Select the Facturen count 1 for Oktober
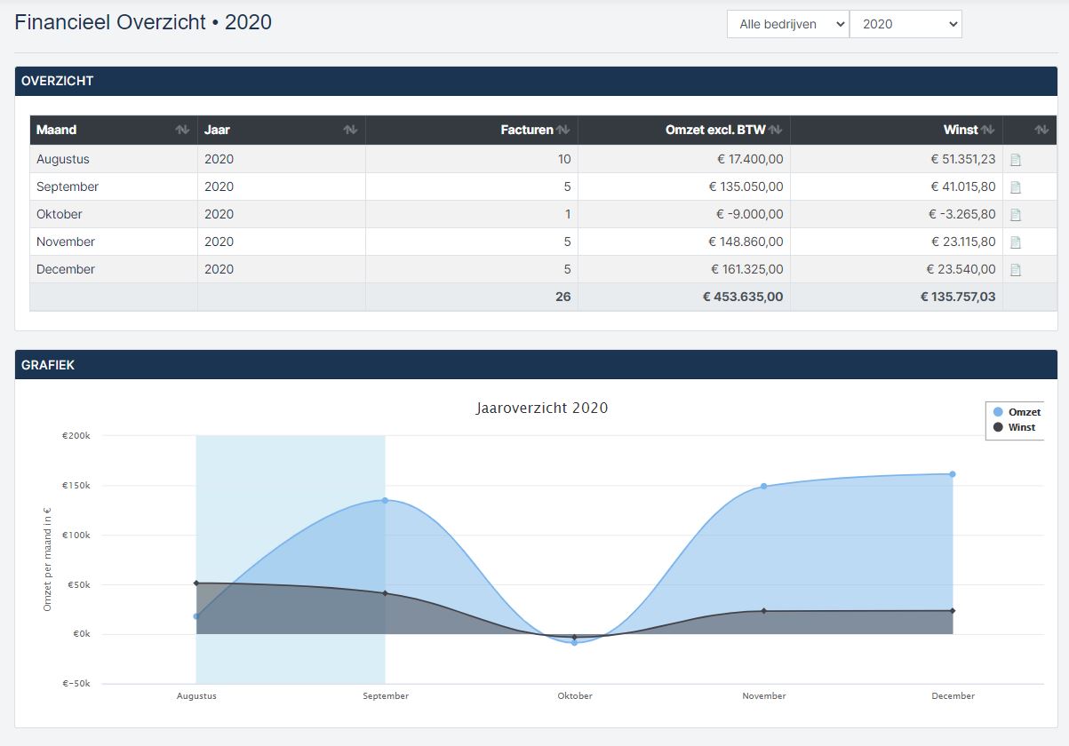 pos(568,215)
